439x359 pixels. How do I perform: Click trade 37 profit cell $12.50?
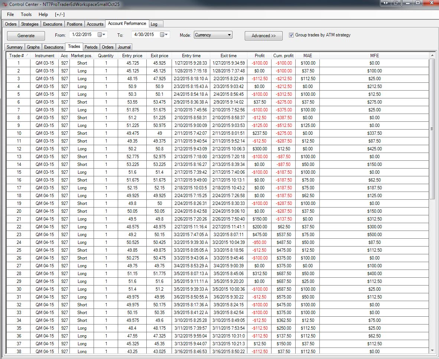pos(260,344)
